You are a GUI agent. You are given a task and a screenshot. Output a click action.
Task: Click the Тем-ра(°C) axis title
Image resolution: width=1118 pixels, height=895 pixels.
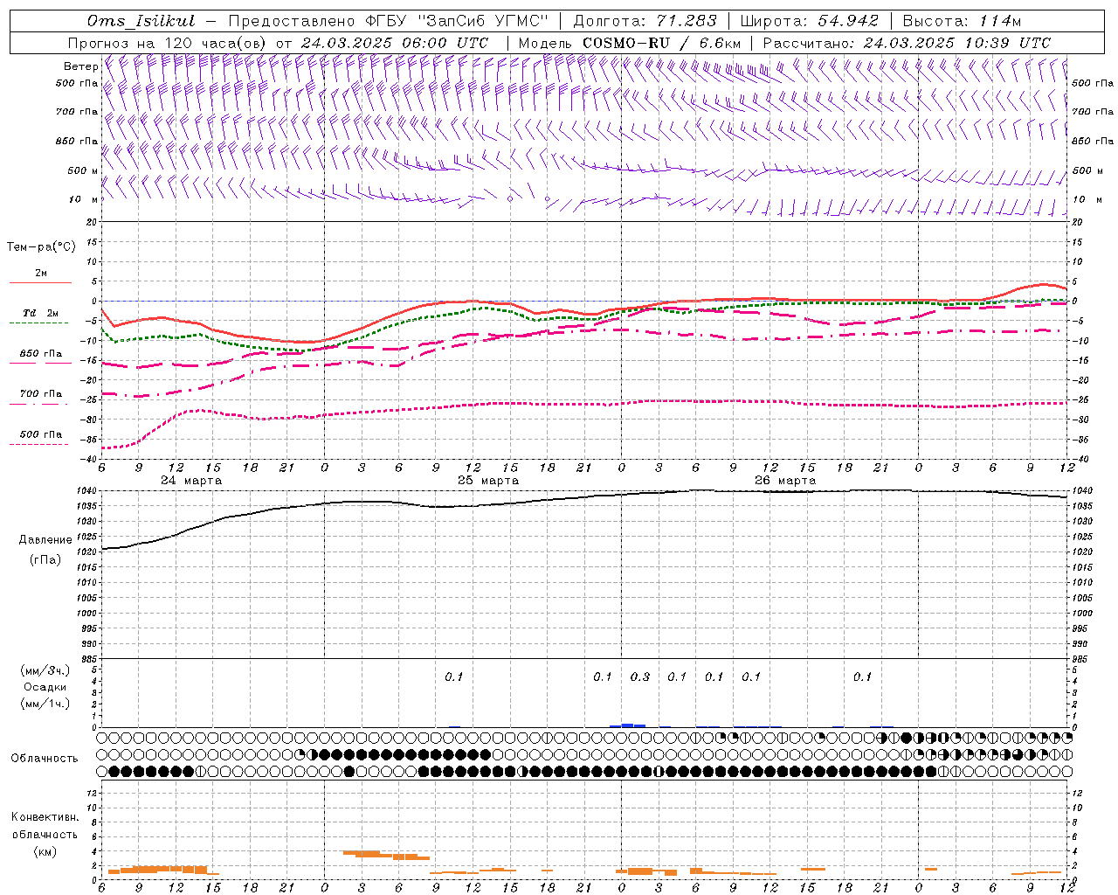[x=41, y=247]
